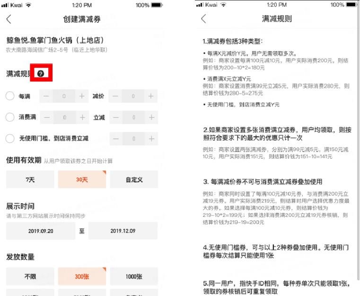The image size is (360, 296).
Task: Select the 消费满 radio option
Action: tap(10, 117)
